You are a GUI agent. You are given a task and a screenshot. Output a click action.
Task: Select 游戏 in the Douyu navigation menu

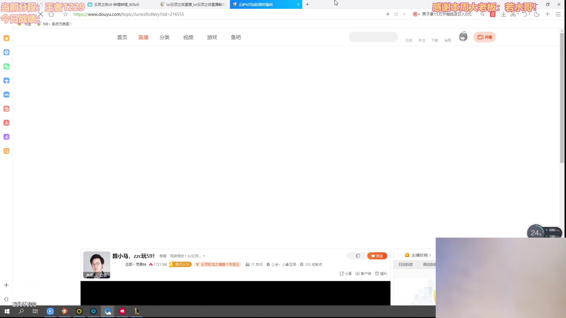pos(212,37)
